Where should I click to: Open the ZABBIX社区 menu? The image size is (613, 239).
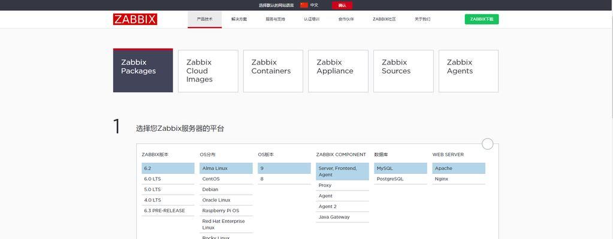coord(384,19)
